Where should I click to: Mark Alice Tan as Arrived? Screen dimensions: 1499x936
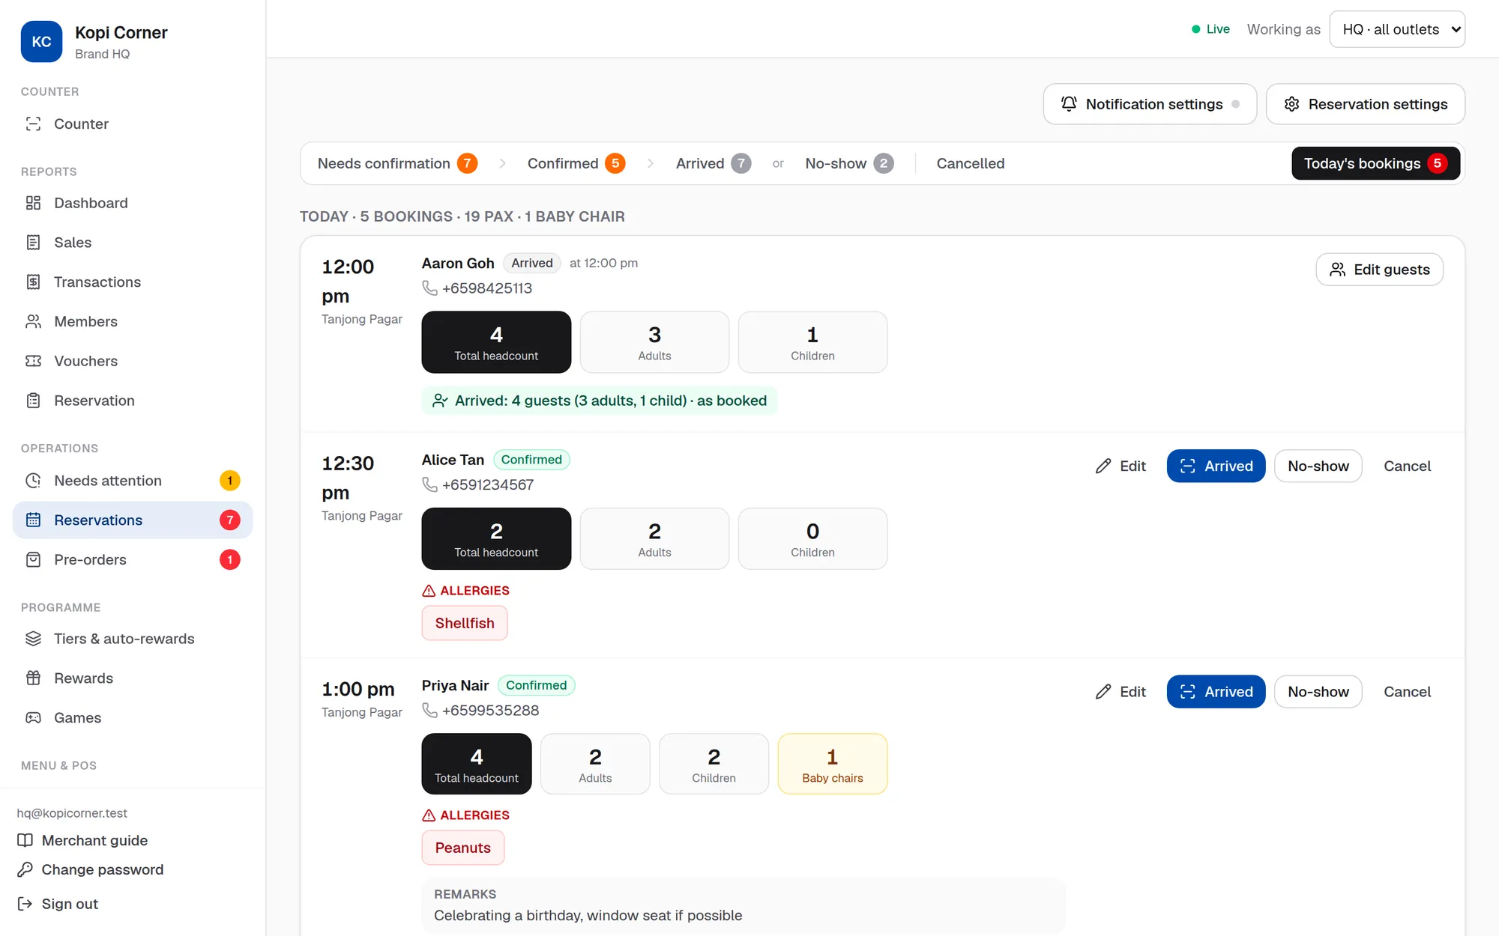(1216, 466)
